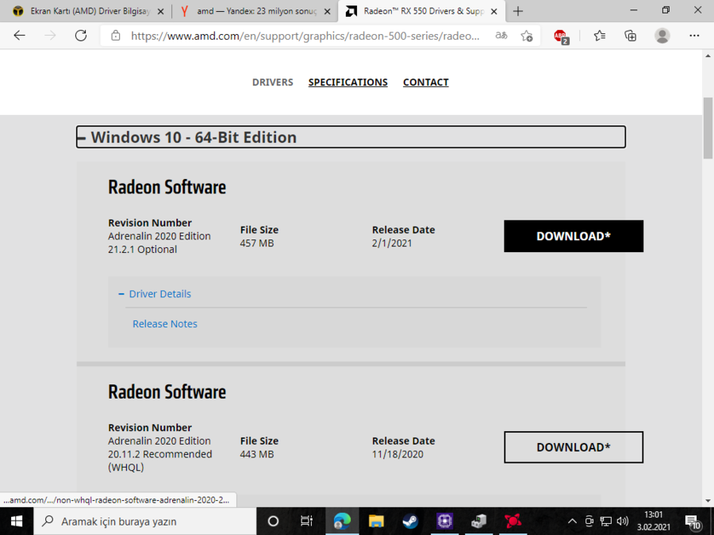Open the installer app on the taskbar

(x=478, y=522)
